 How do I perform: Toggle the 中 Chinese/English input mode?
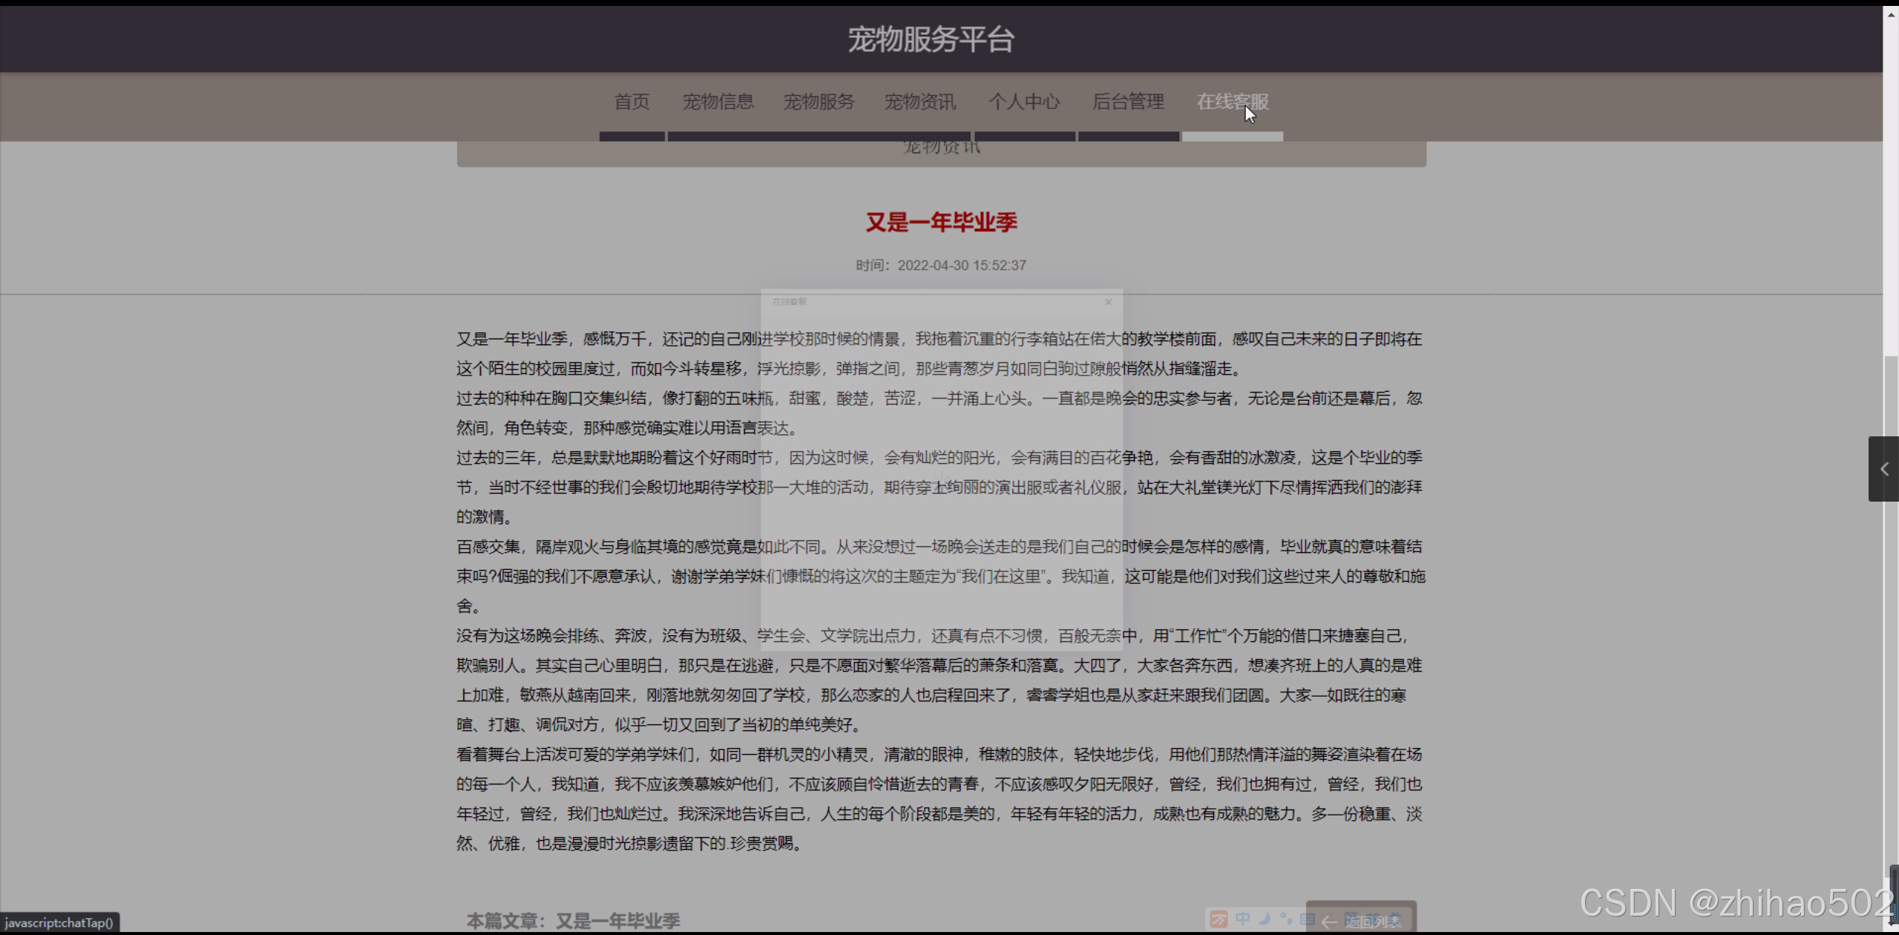point(1242,919)
